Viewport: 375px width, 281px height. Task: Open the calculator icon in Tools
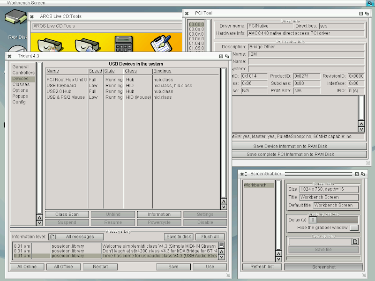[124, 44]
